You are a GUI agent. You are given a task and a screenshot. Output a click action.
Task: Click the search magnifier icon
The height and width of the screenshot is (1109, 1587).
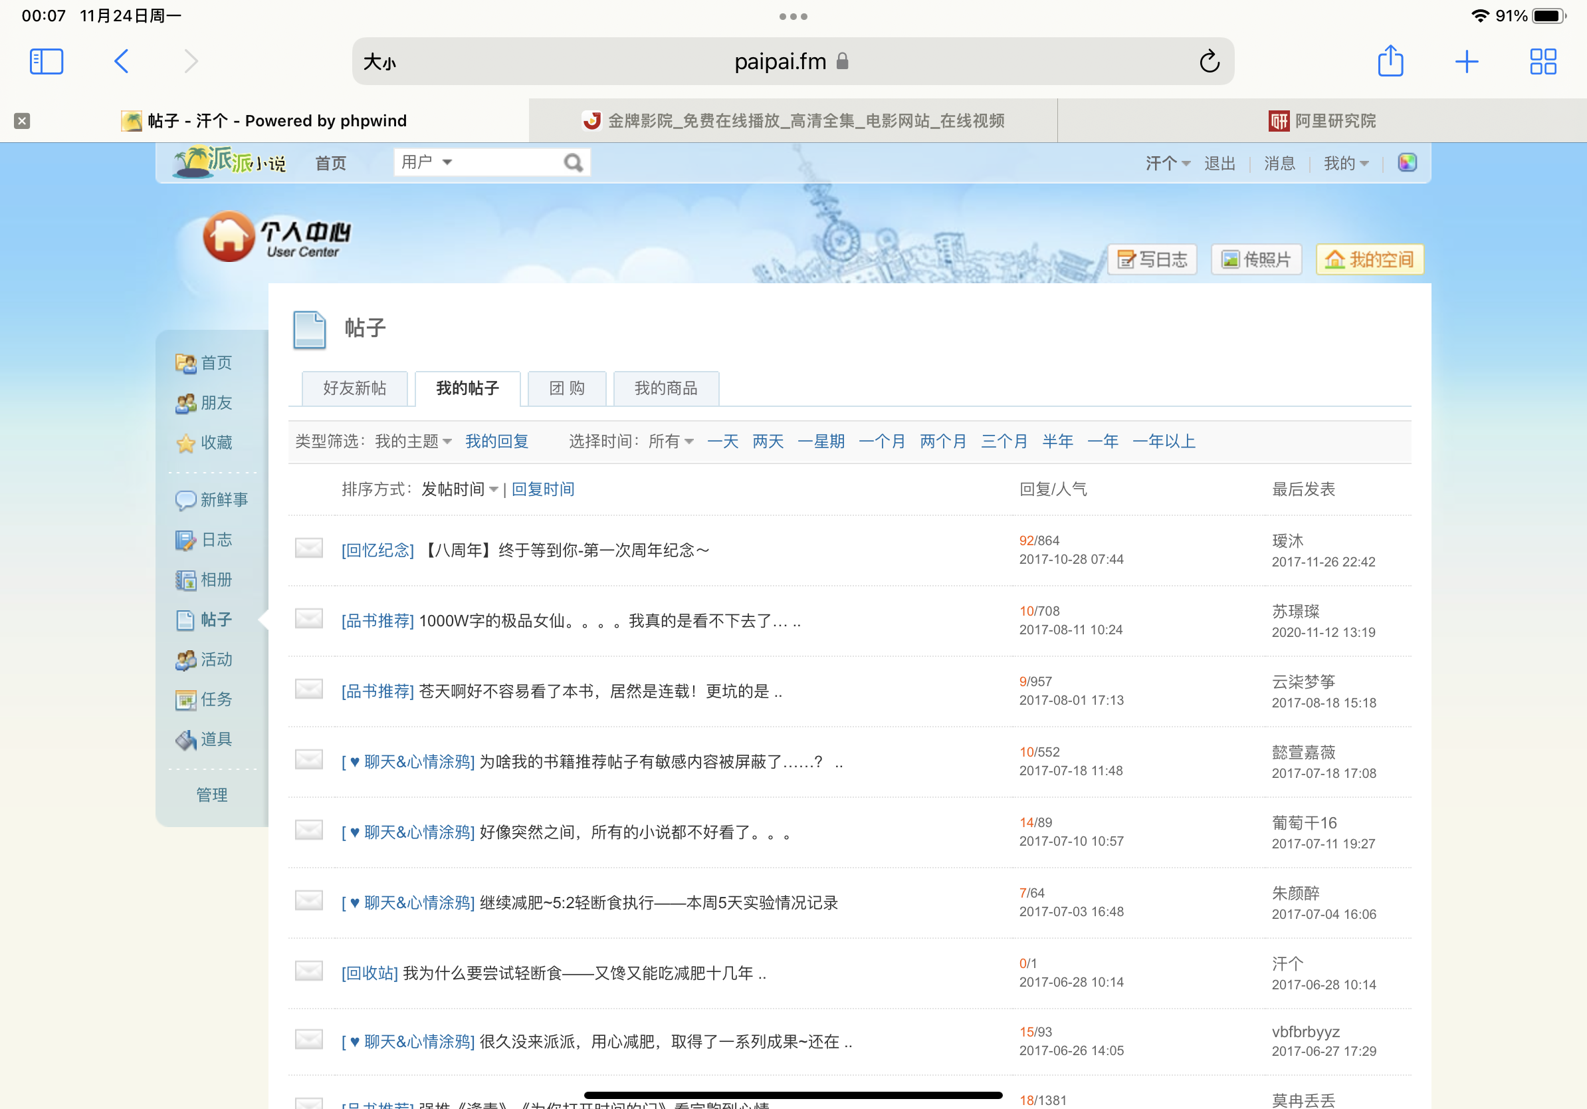click(572, 162)
